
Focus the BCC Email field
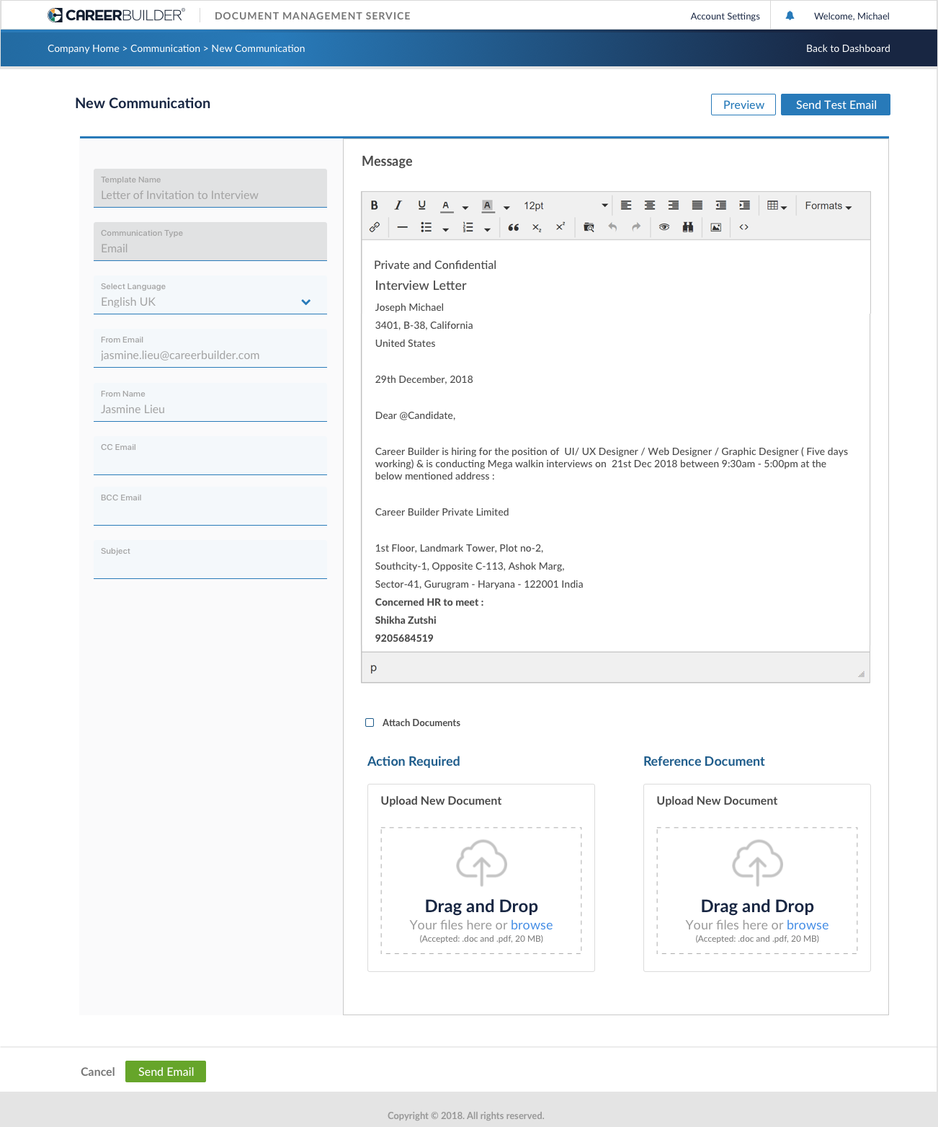point(210,506)
